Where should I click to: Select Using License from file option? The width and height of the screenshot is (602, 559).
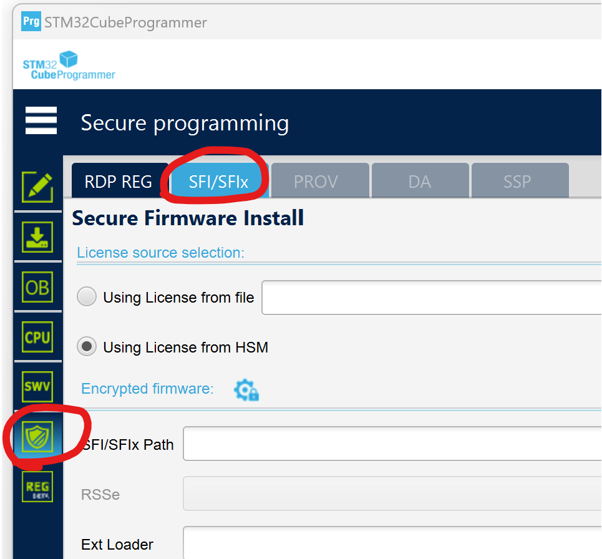(86, 297)
